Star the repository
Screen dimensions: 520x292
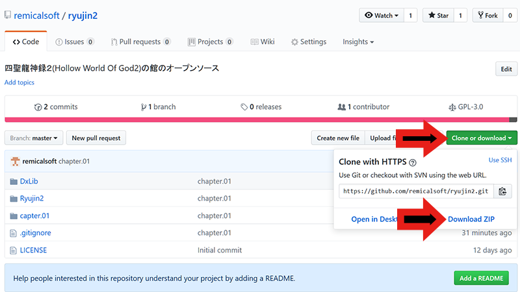(438, 15)
